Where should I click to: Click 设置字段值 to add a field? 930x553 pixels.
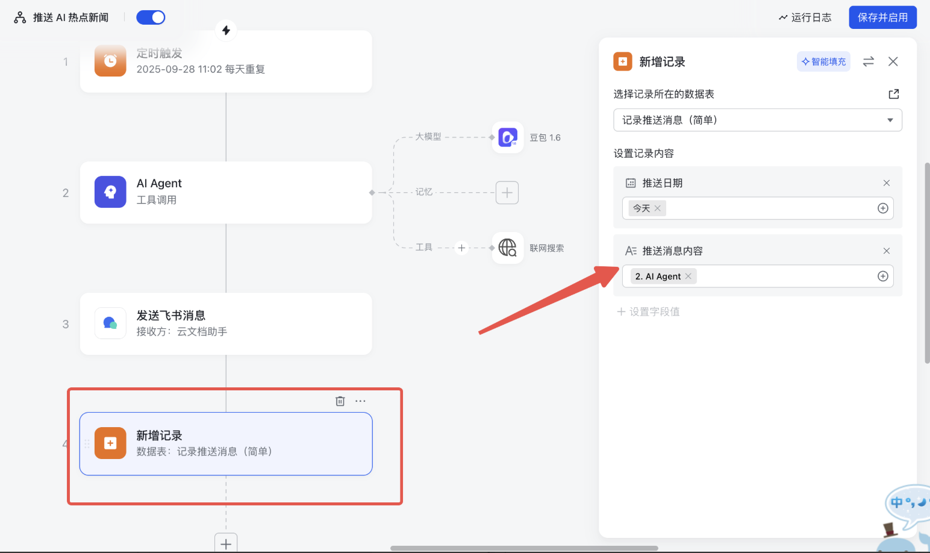(x=648, y=311)
